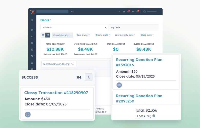Open the notifications bell icon
The width and height of the screenshot is (200, 128).
pos(137,12)
